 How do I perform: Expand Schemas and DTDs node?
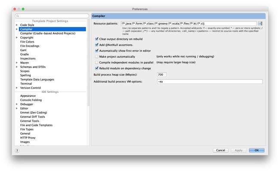[x=17, y=67]
